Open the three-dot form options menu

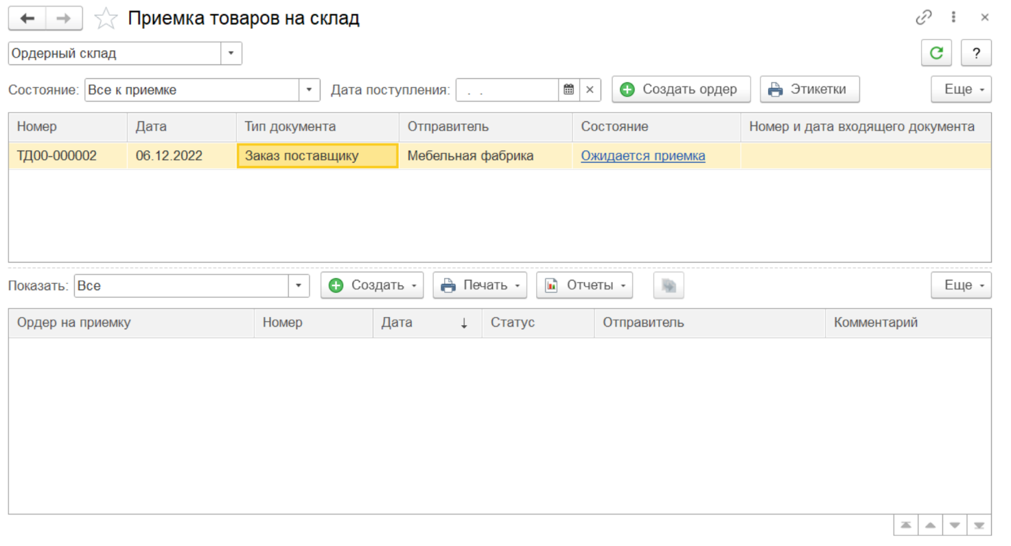(954, 18)
